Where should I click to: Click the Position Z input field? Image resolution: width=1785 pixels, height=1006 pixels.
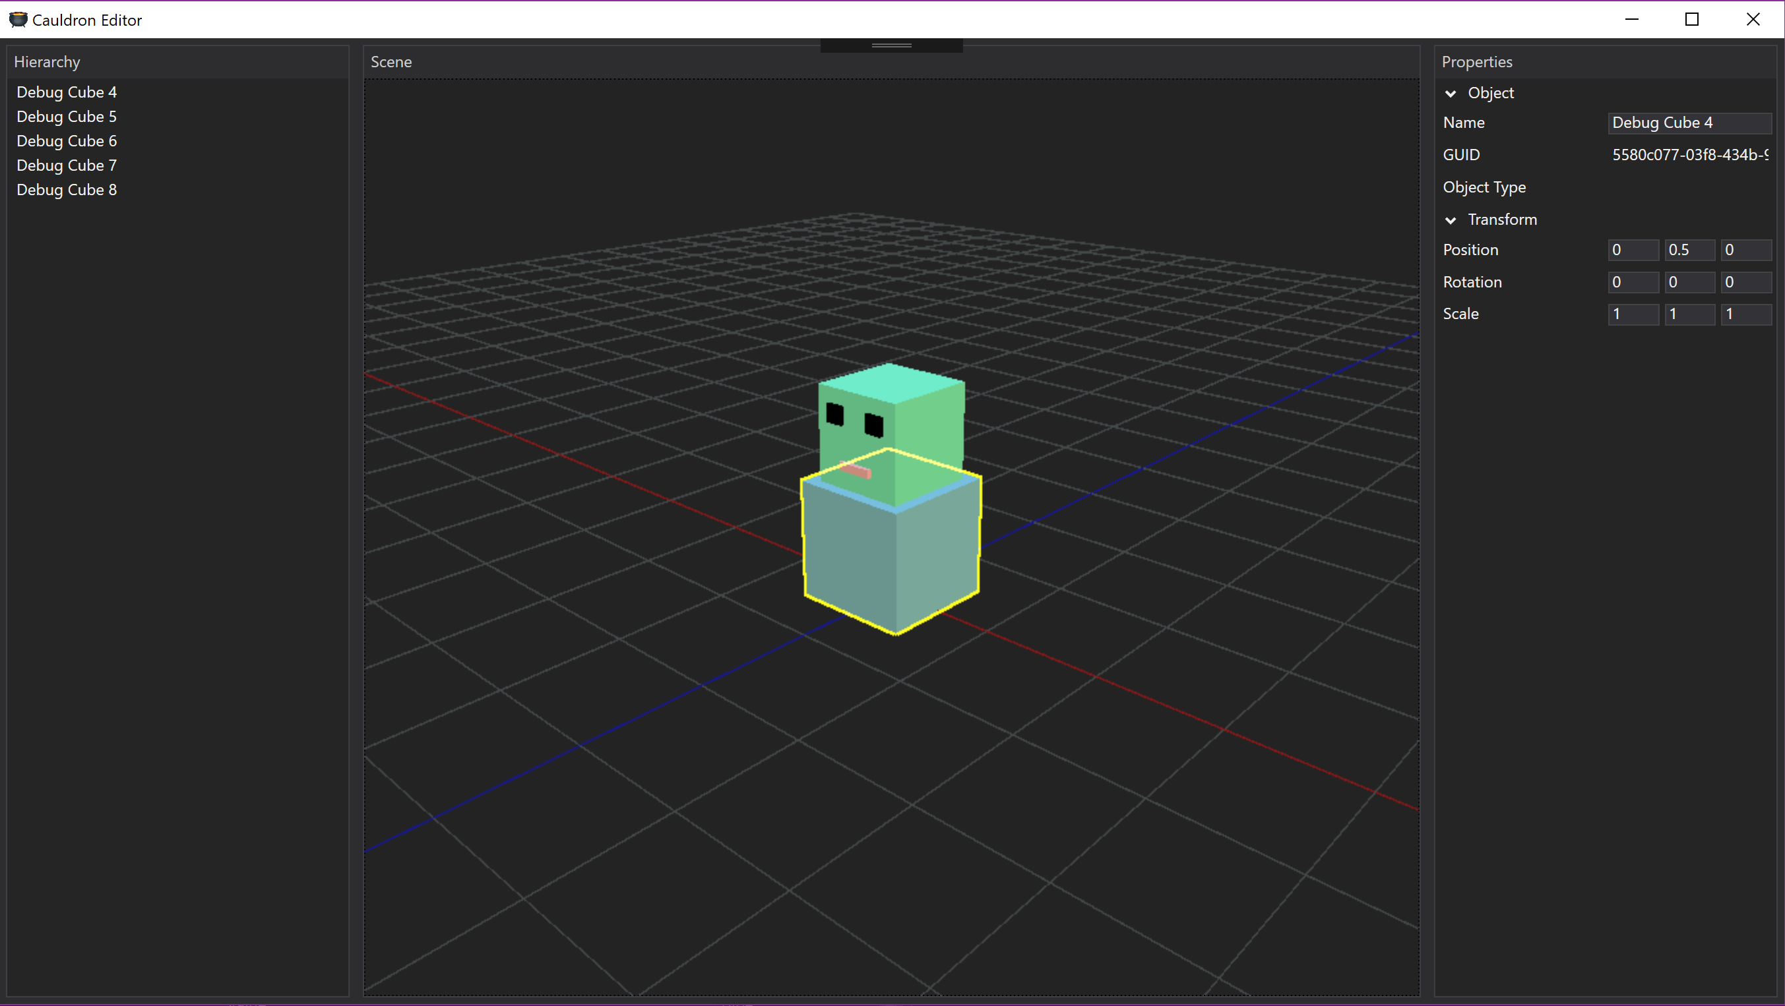(x=1745, y=250)
